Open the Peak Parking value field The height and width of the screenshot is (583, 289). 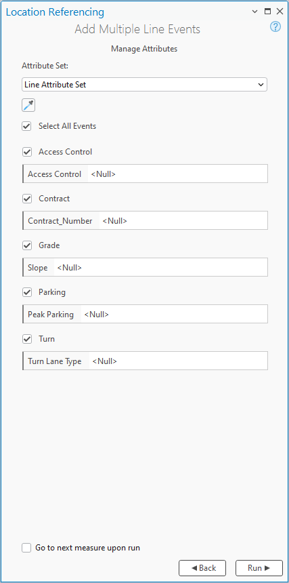[174, 314]
